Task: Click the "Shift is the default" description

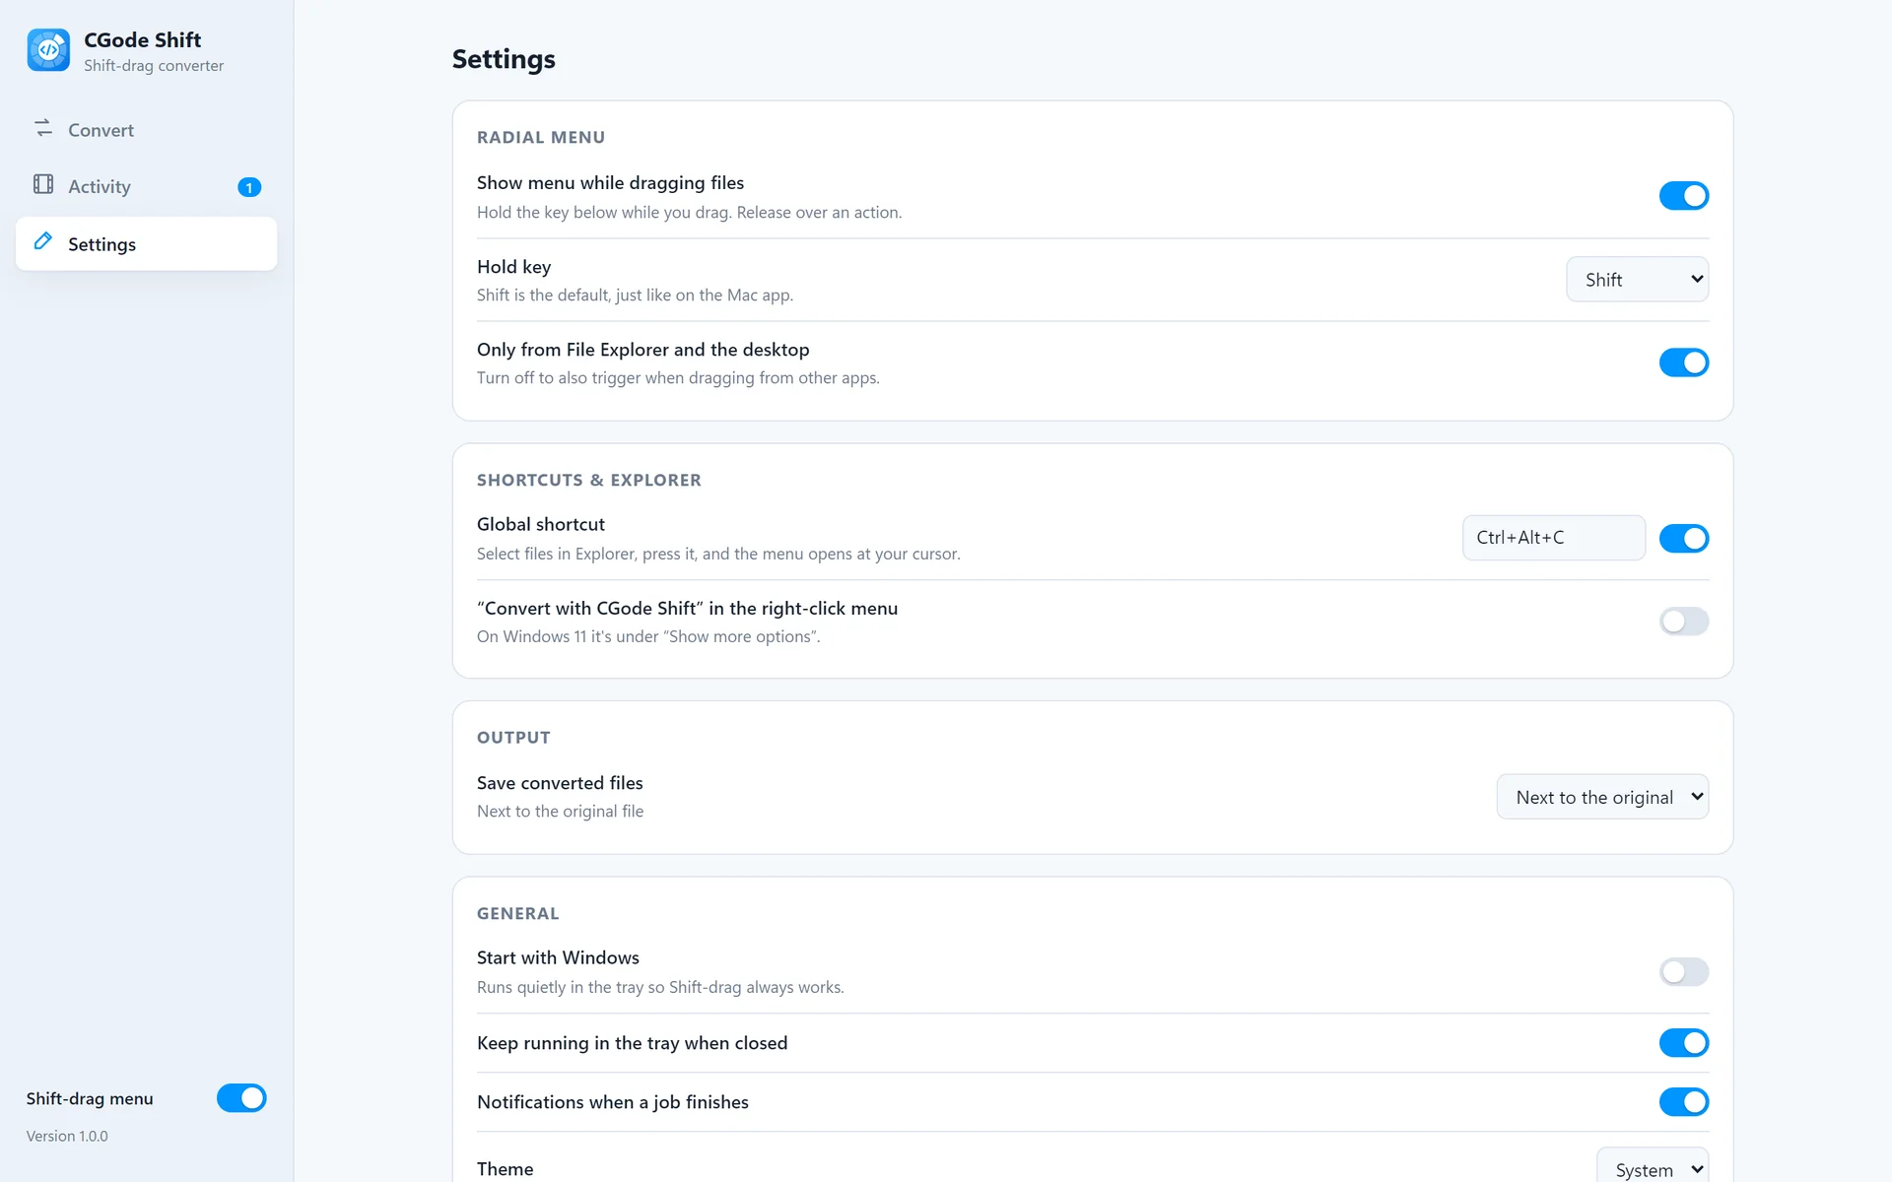Action: pos(635,295)
